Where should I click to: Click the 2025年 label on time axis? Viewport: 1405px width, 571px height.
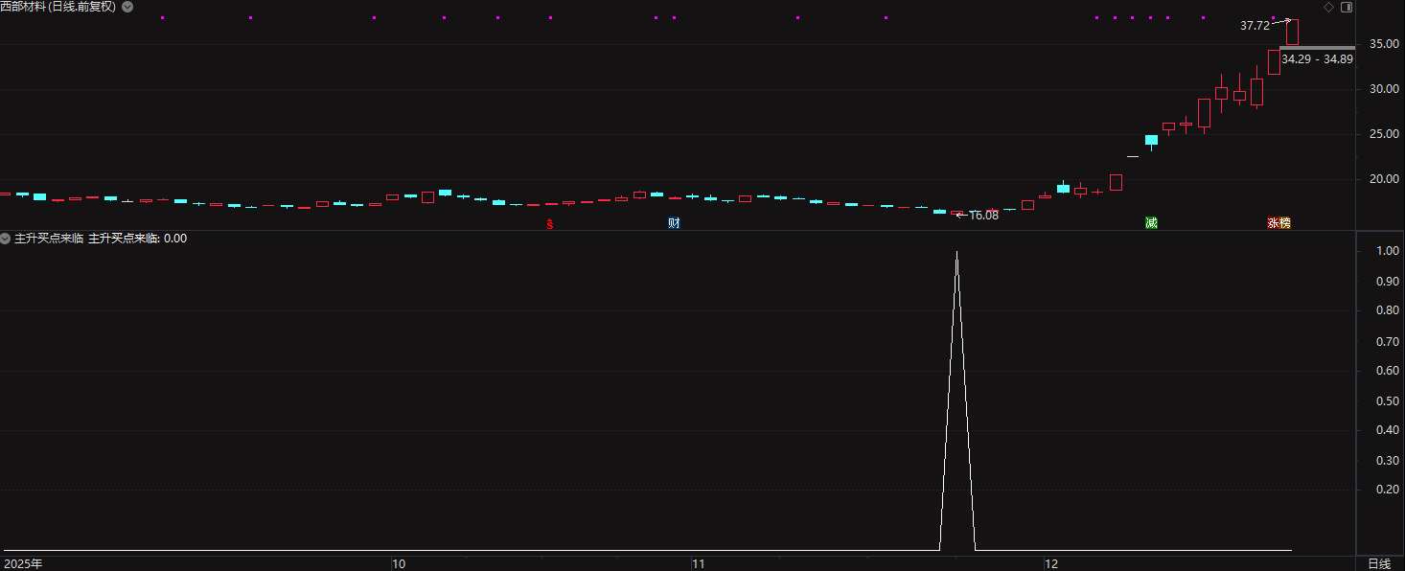(23, 563)
